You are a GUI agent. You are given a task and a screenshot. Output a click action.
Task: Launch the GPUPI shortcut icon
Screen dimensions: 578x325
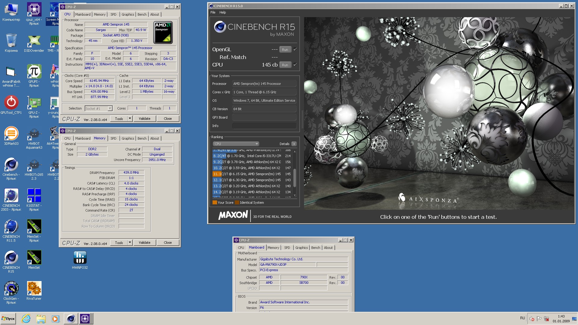[x=34, y=76]
